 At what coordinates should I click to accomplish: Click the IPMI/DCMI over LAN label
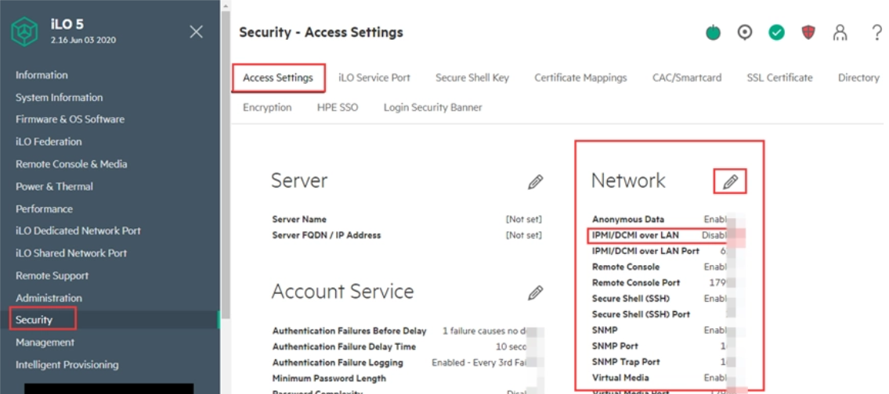(x=635, y=235)
